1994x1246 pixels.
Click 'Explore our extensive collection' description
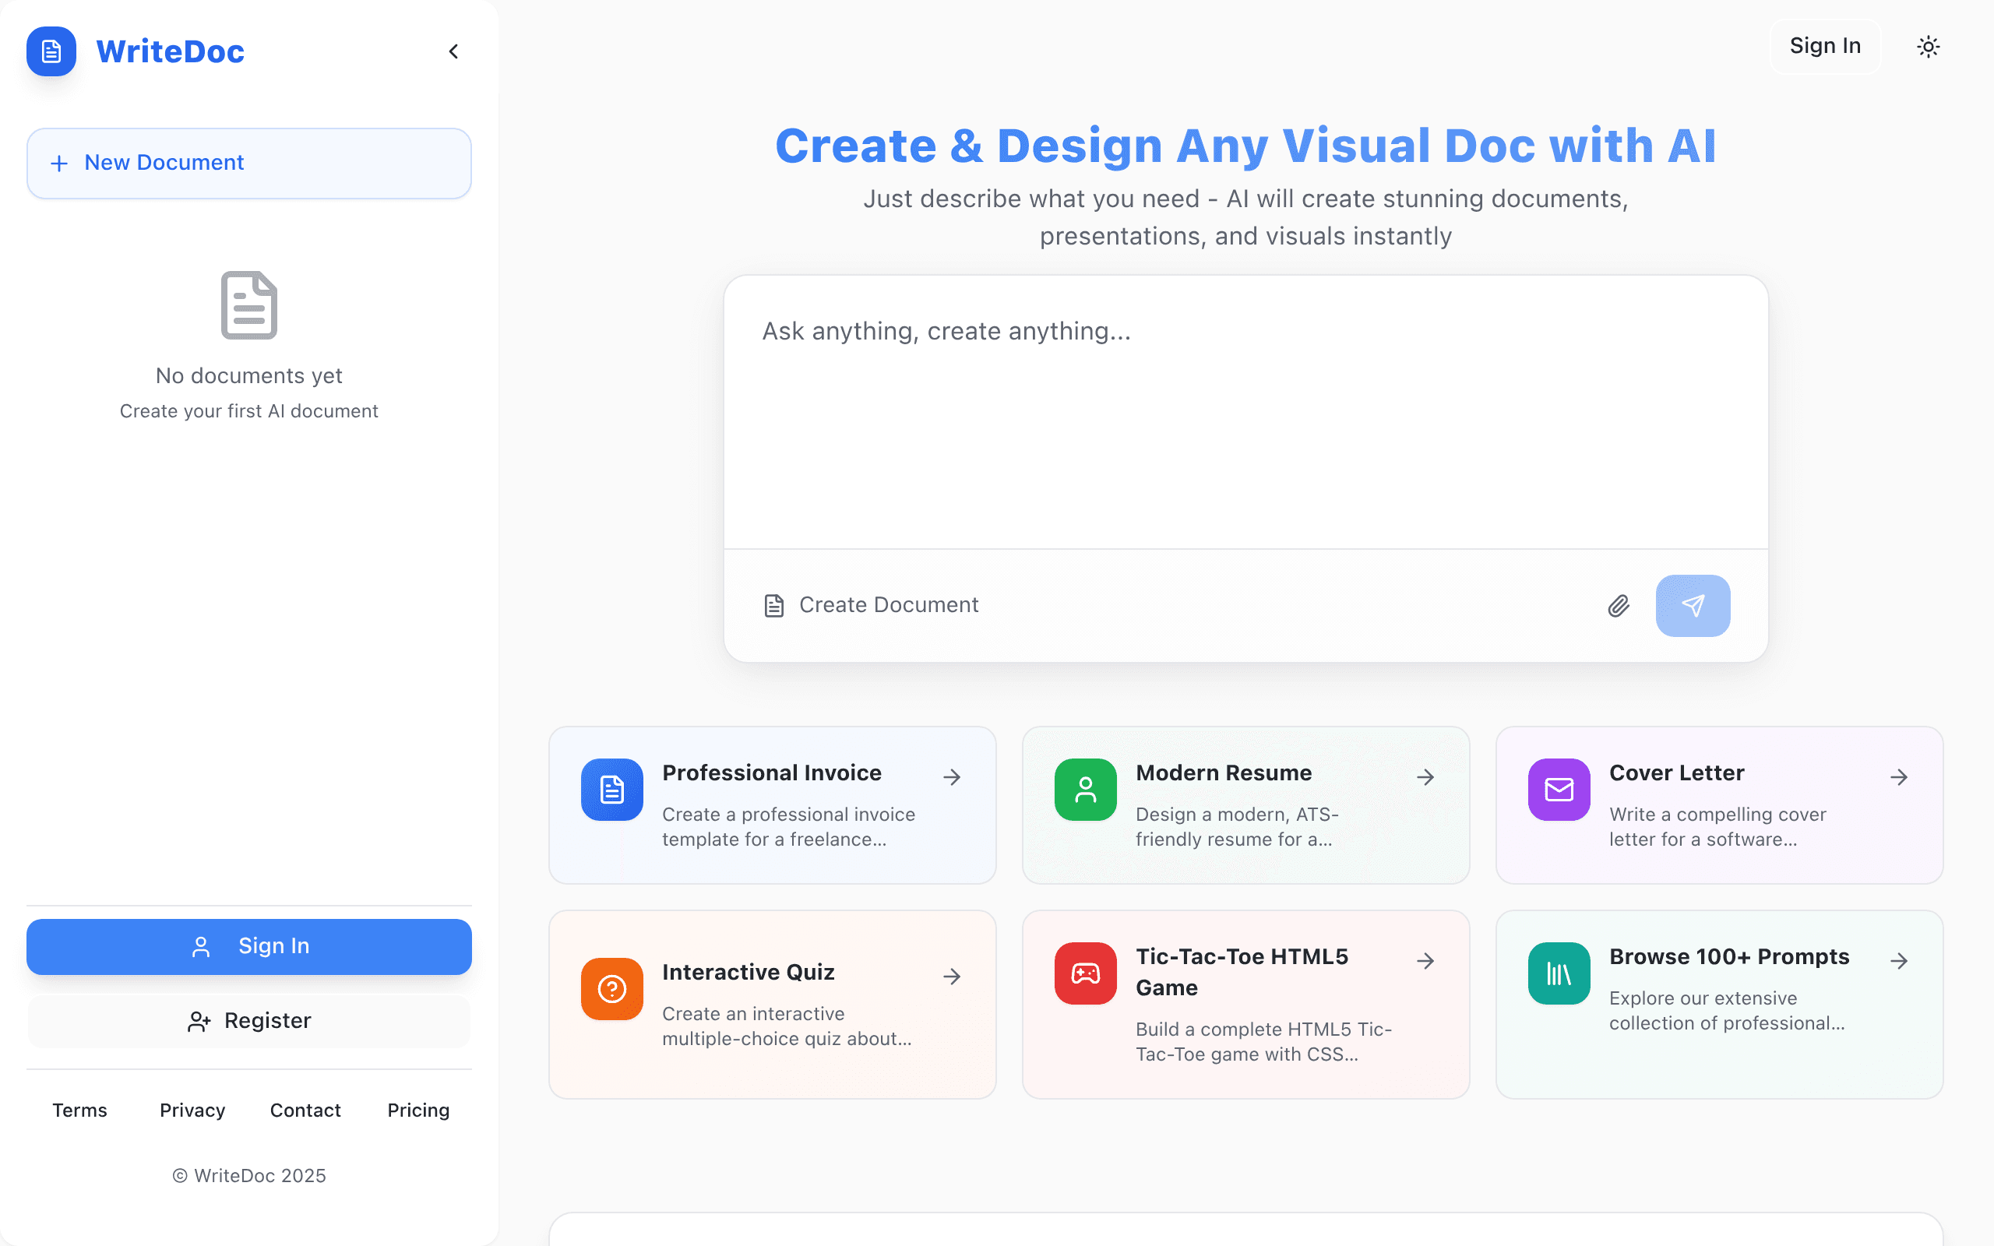pos(1726,1010)
